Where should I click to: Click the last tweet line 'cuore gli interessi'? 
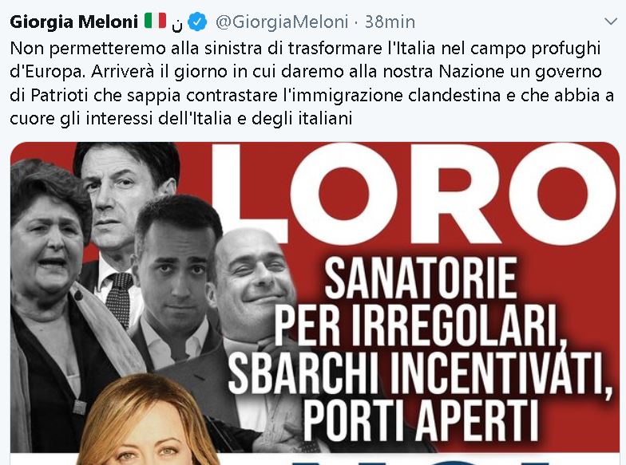pos(180,119)
